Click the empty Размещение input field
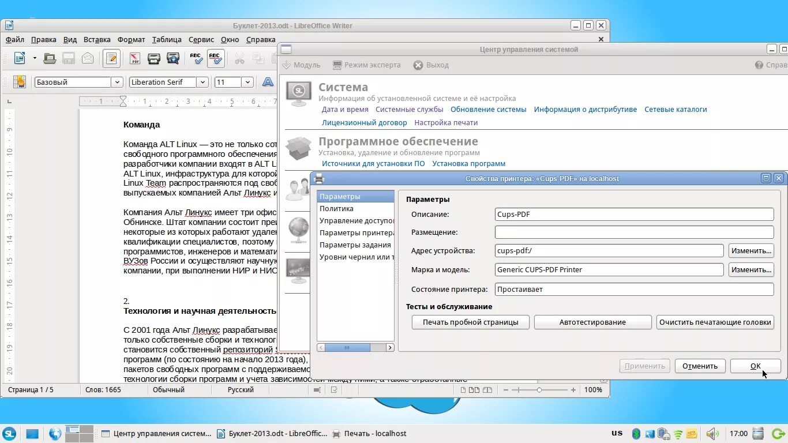The height and width of the screenshot is (443, 788). [x=634, y=232]
